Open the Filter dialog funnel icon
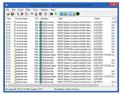Viewport: 120px width, 94px height. [x=32, y=14]
